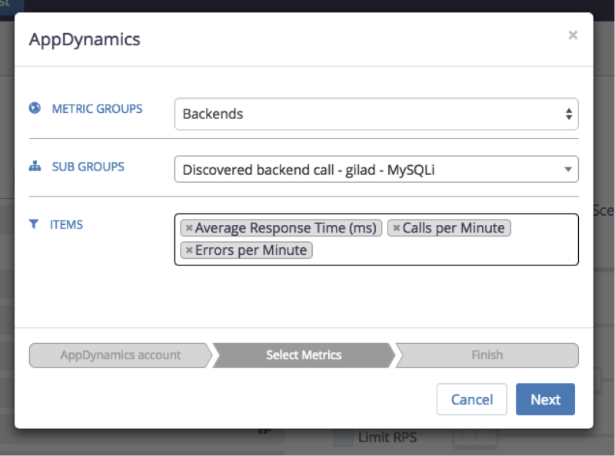Click the Errors per Minute tag text
Viewport: 615px width, 456px height.
(251, 250)
